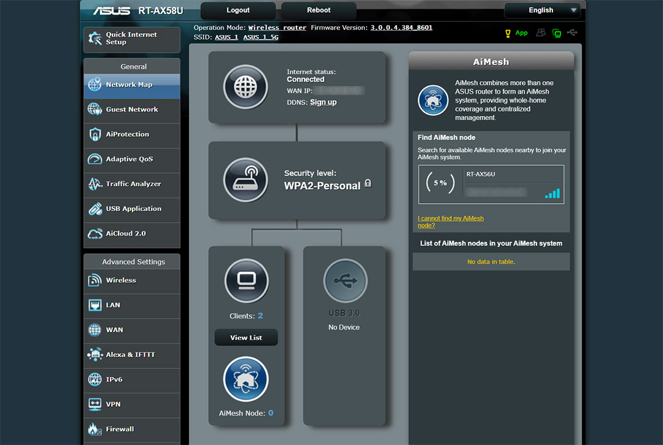The height and width of the screenshot is (445, 663).
Task: Click the USB status icon in header
Action: point(572,33)
